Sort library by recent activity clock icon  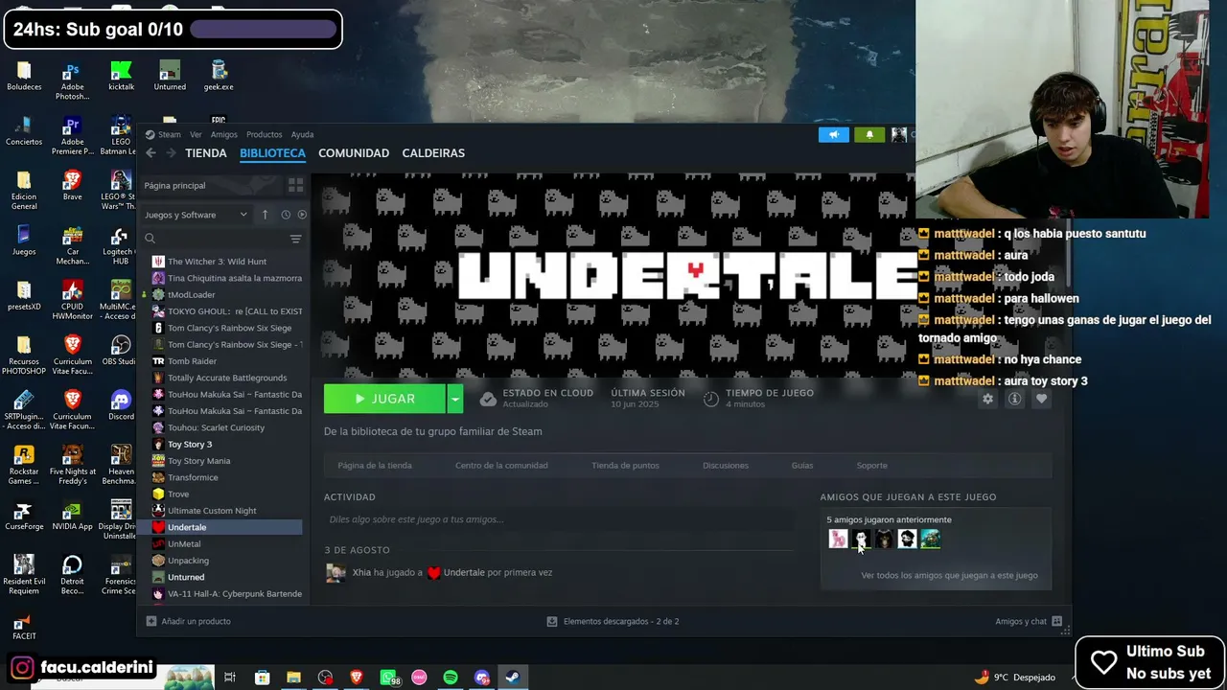pos(286,215)
